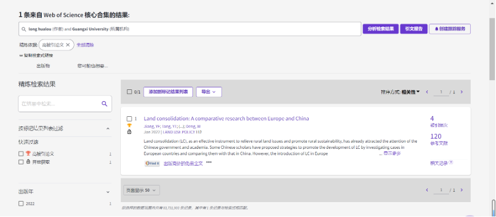The height and width of the screenshot is (217, 496).
Task: Go to the previous page arrow in top pager
Action: pyautogui.click(x=427, y=92)
